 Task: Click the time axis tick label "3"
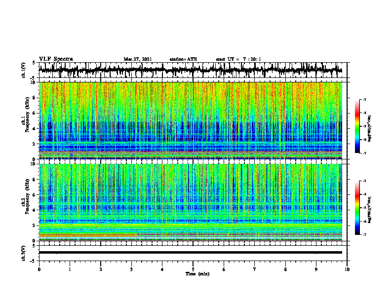131,269
